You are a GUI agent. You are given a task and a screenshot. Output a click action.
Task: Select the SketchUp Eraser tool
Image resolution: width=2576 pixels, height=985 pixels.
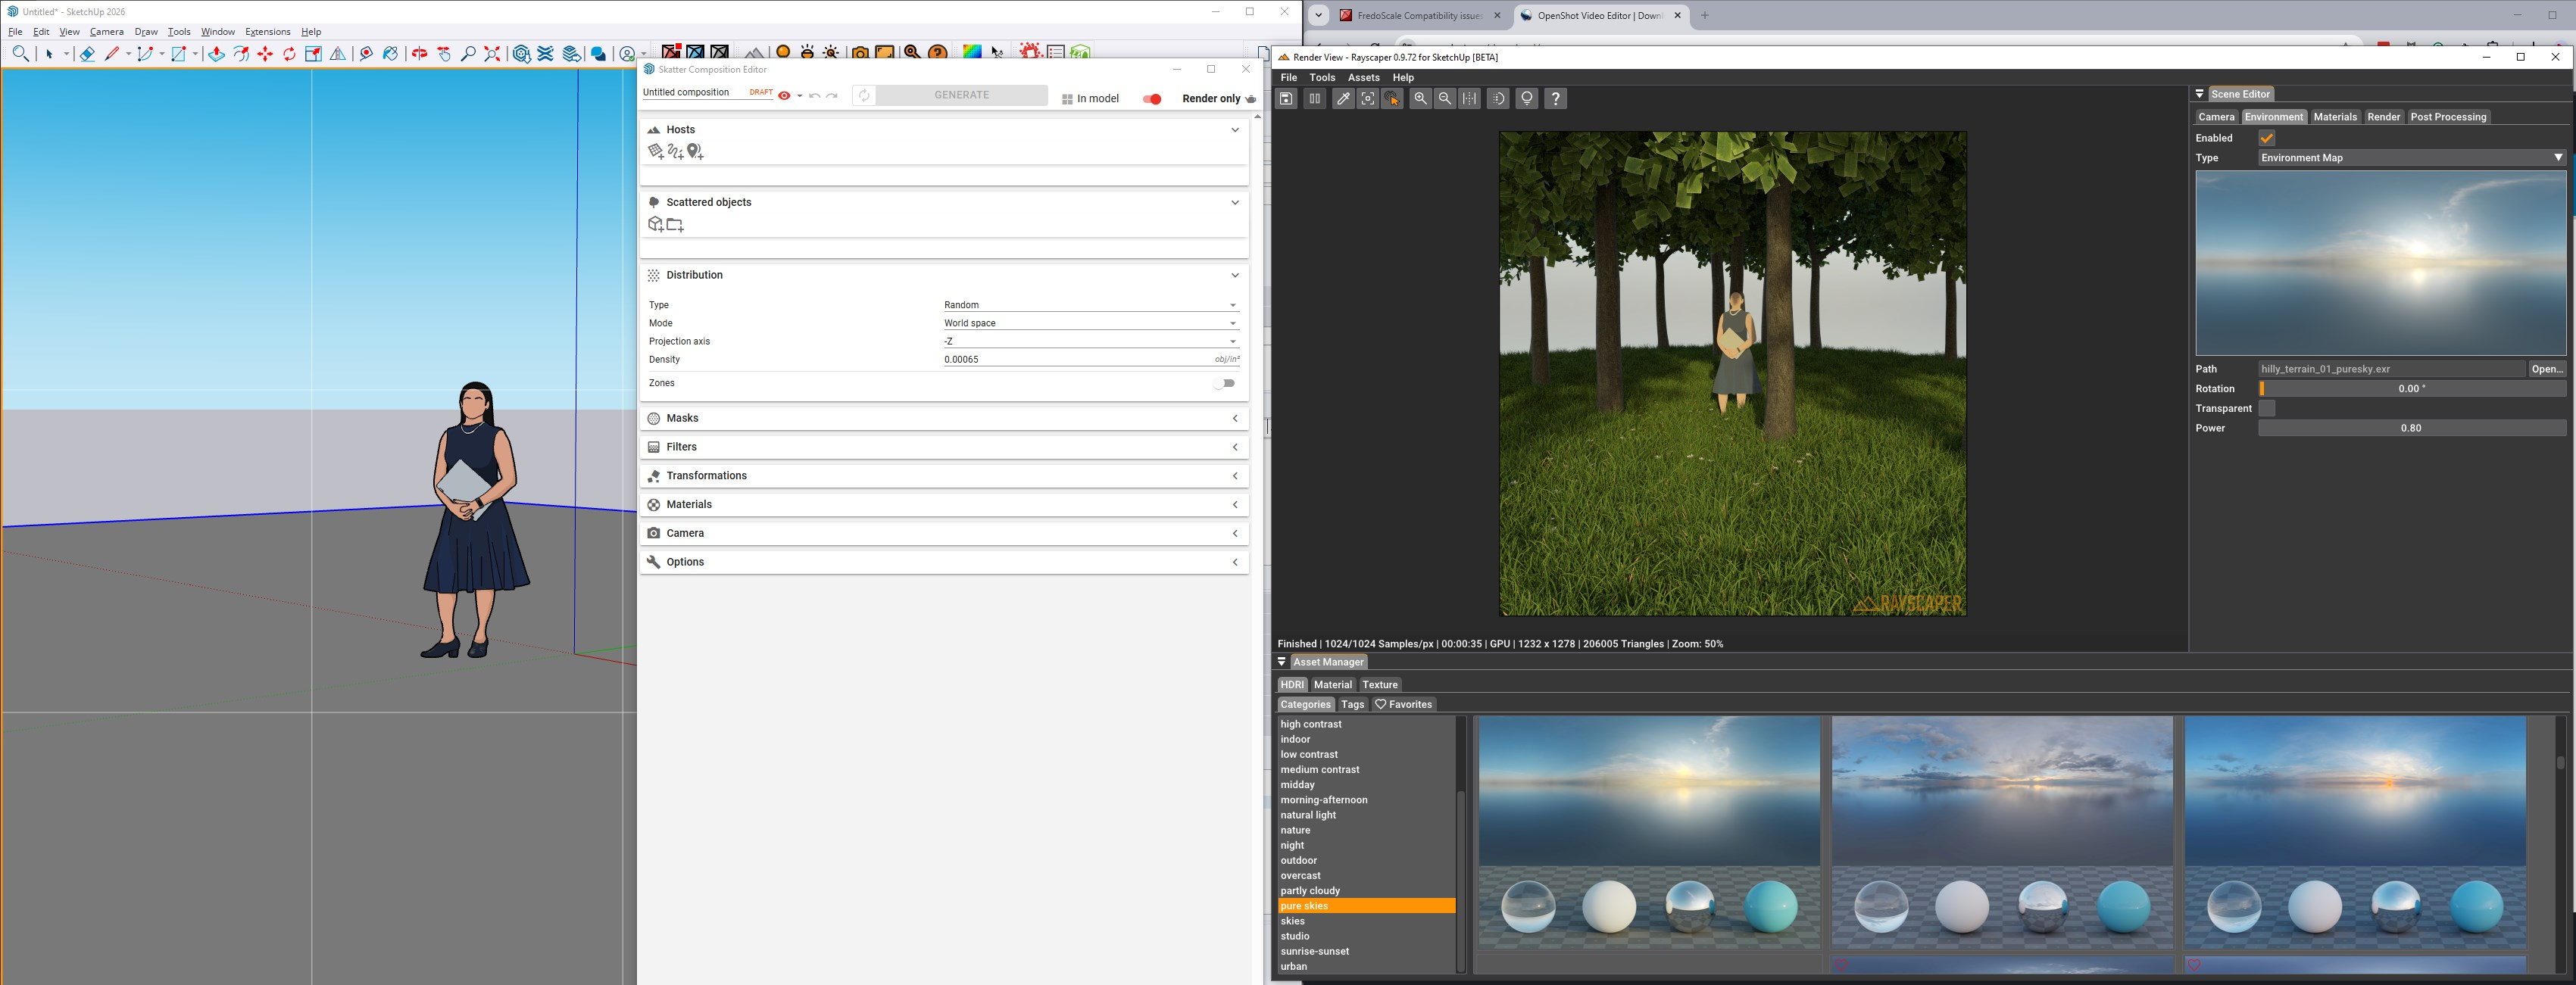coord(87,54)
